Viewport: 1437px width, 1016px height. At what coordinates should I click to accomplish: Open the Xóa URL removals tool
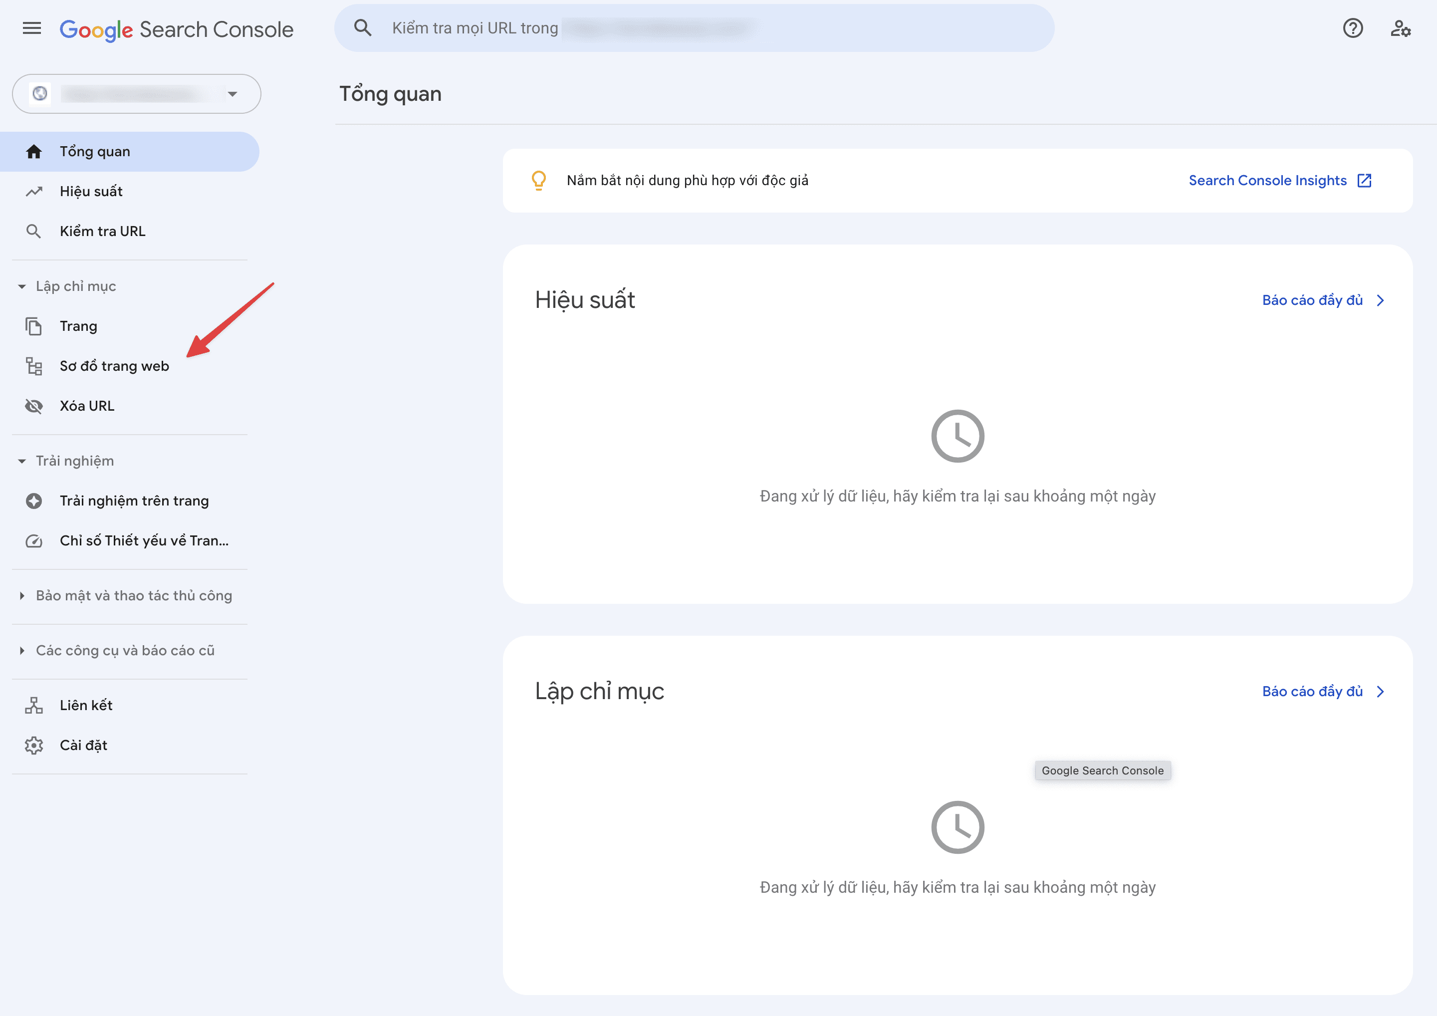point(87,406)
